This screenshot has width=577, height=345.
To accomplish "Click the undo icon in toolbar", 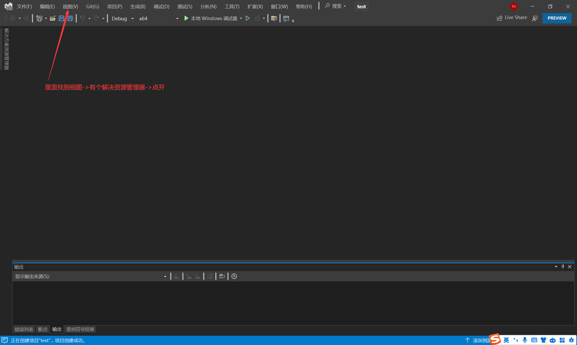I will (82, 18).
